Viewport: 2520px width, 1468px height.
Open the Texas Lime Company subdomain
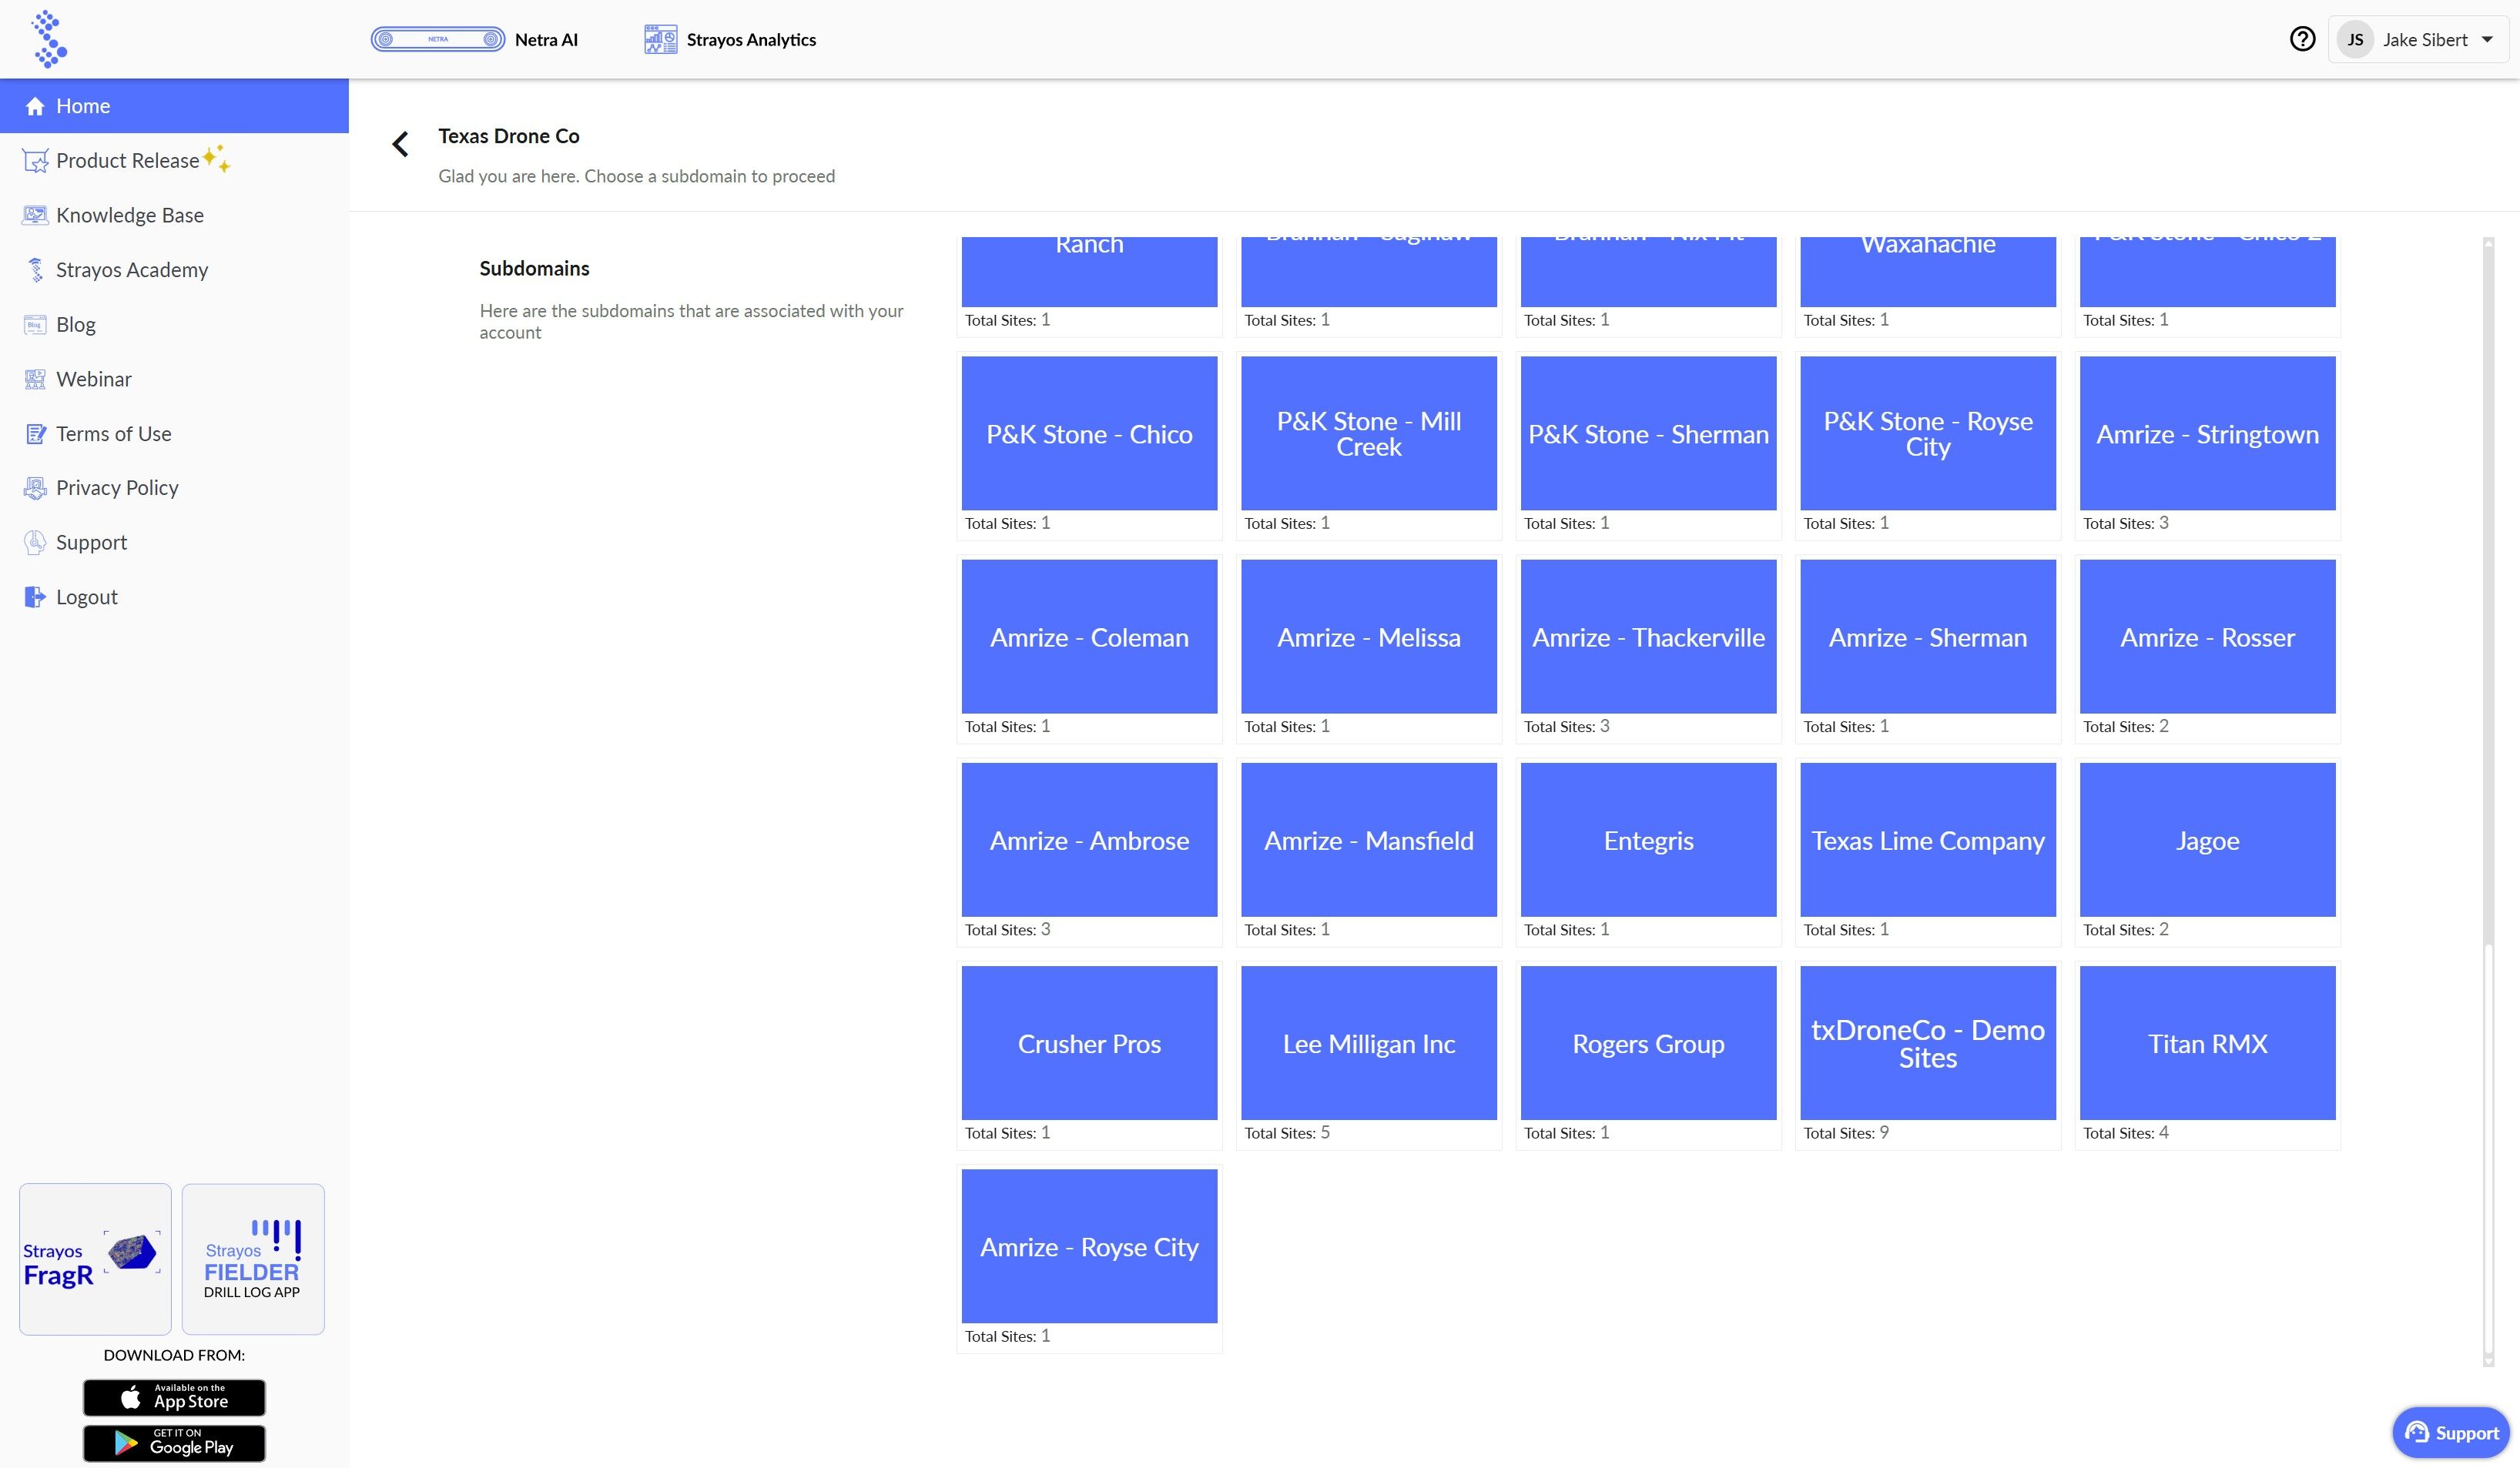[1928, 839]
